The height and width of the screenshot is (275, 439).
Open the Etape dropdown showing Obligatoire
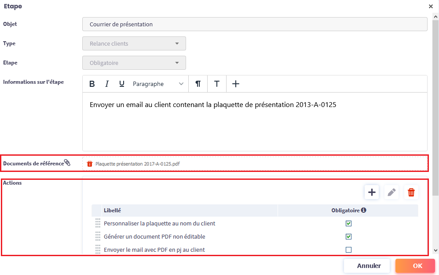pyautogui.click(x=134, y=63)
